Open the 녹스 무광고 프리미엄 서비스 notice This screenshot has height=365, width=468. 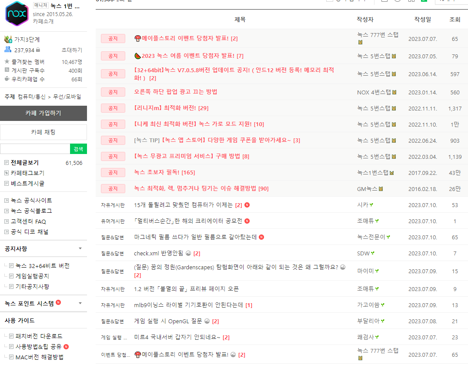pos(187,156)
